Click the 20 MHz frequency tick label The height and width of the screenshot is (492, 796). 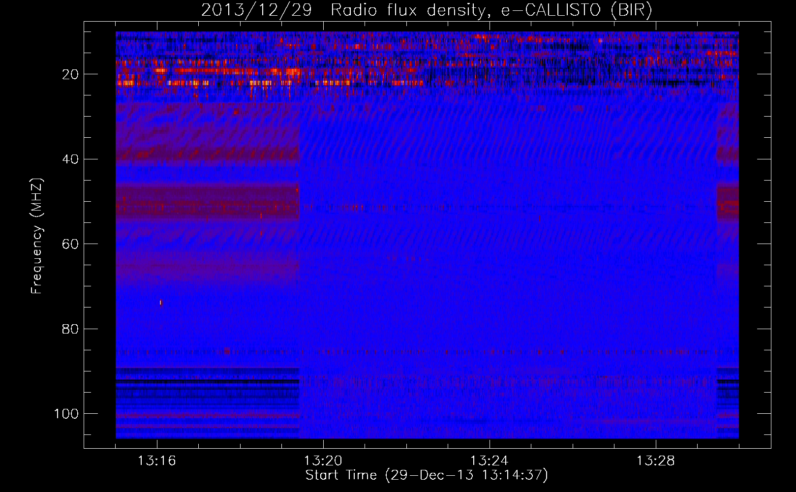[x=70, y=74]
